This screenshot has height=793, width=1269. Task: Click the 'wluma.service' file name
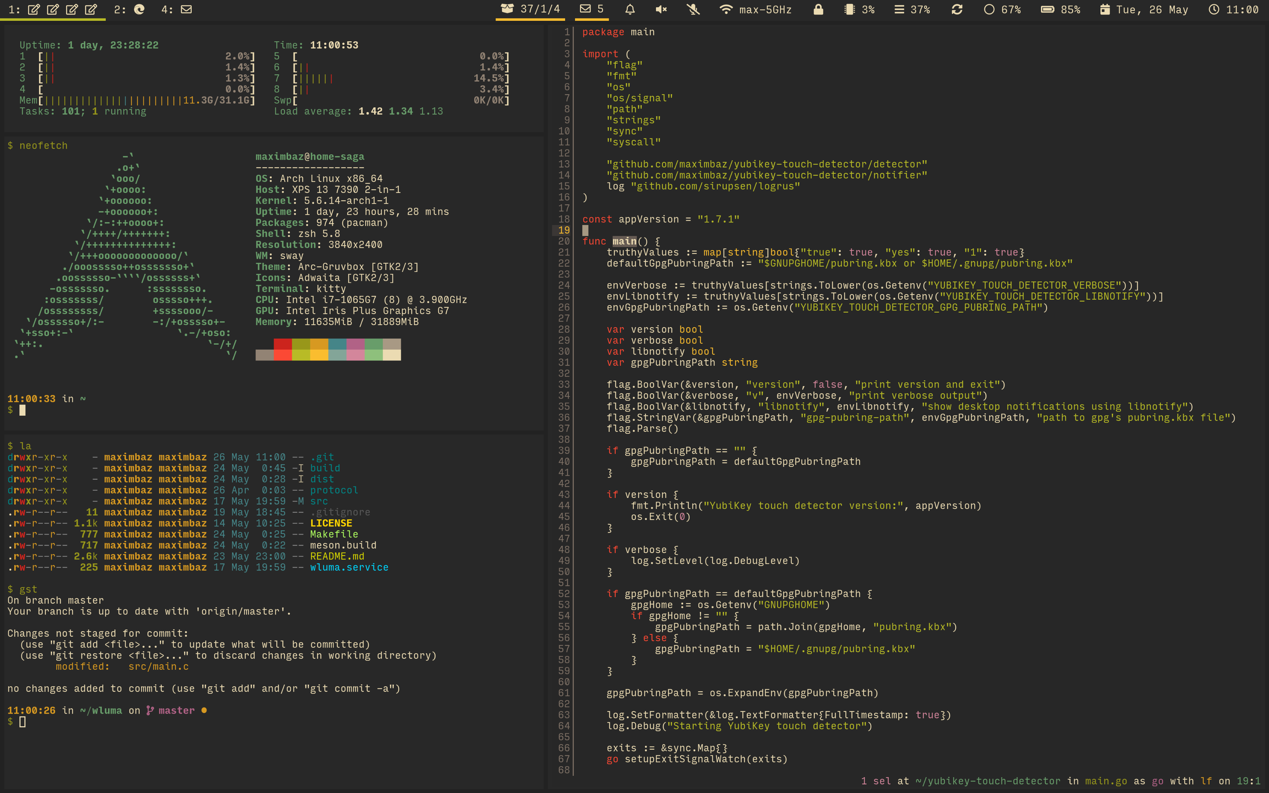349,567
